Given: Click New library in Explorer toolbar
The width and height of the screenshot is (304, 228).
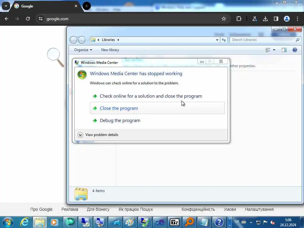Looking at the screenshot, I should pos(110,50).
